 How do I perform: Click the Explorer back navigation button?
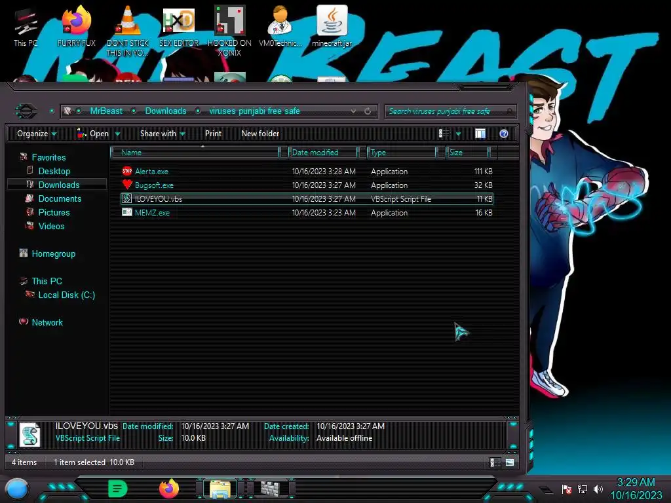click(x=26, y=111)
